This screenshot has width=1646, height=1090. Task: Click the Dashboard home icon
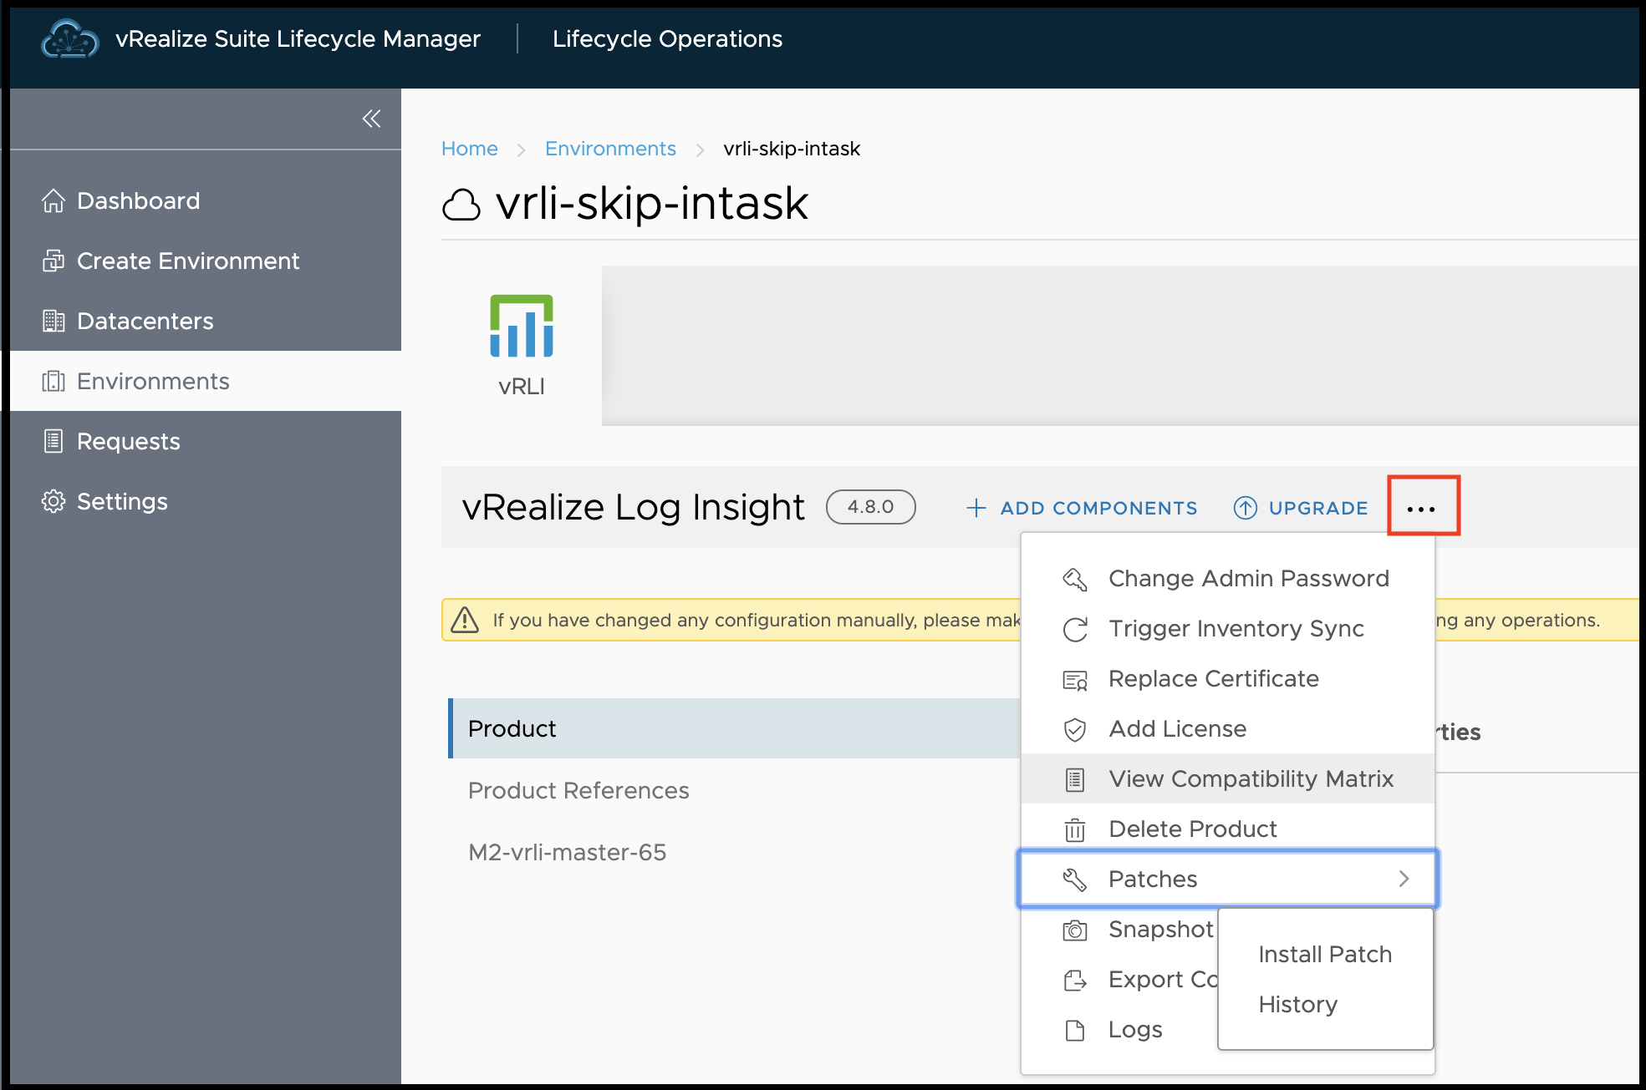[54, 200]
